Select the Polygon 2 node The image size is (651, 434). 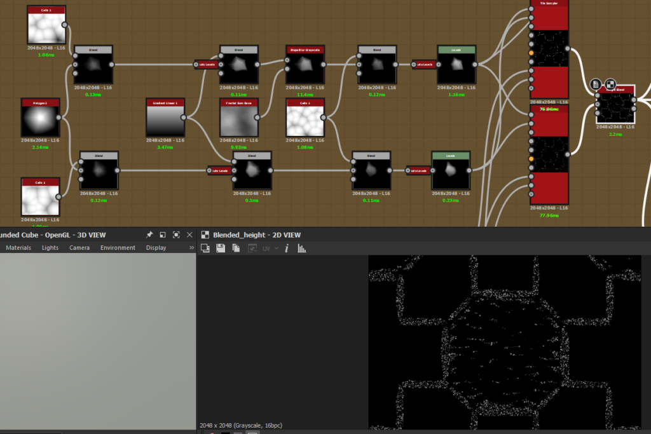(40, 118)
